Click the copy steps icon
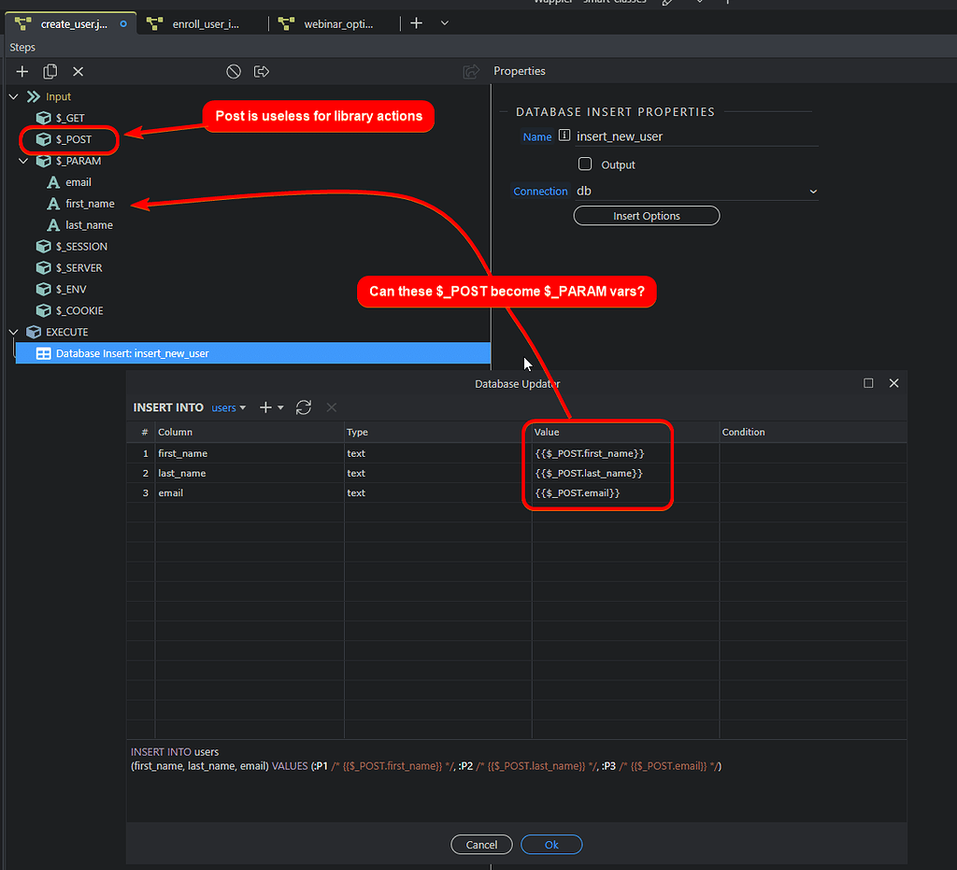The height and width of the screenshot is (870, 957). click(x=50, y=71)
